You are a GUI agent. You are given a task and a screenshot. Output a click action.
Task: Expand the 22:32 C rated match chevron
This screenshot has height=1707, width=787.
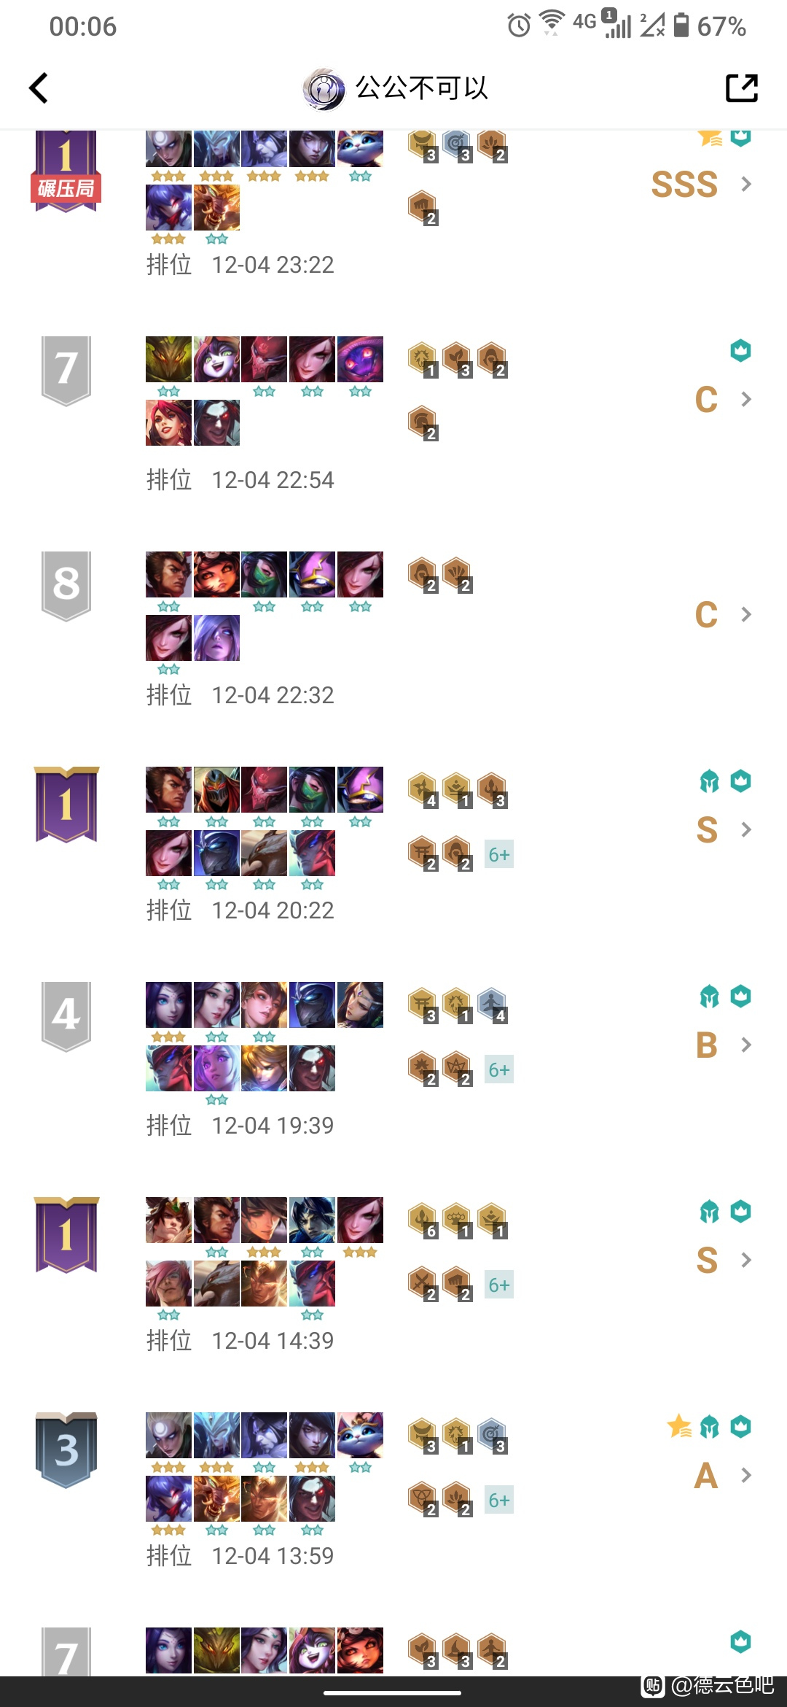coord(745,614)
